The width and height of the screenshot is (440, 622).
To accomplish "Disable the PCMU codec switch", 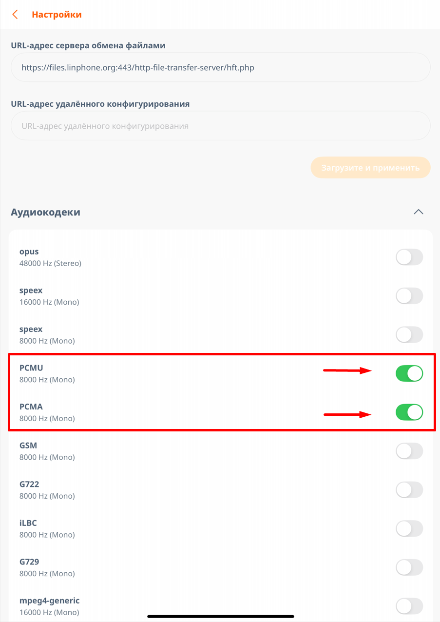I will point(409,374).
